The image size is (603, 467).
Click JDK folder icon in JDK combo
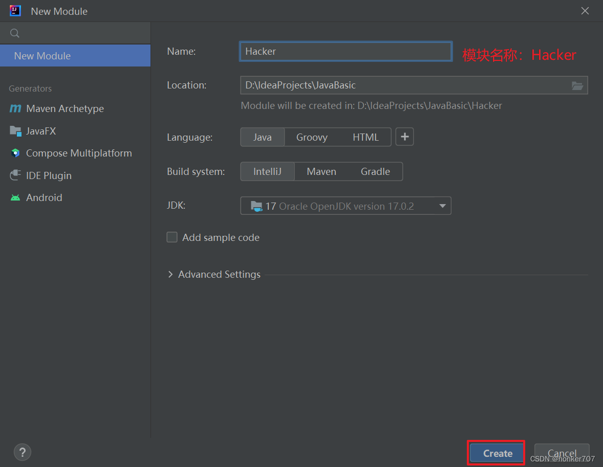click(256, 206)
